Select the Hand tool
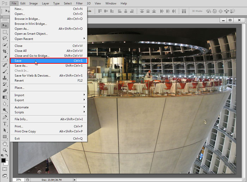The width and height of the screenshot is (247, 182). 5,144
